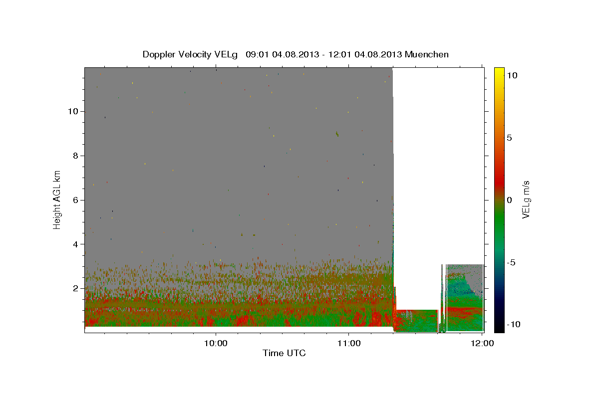
Task: Click the black bottom of the colorbar
Action: click(x=499, y=328)
